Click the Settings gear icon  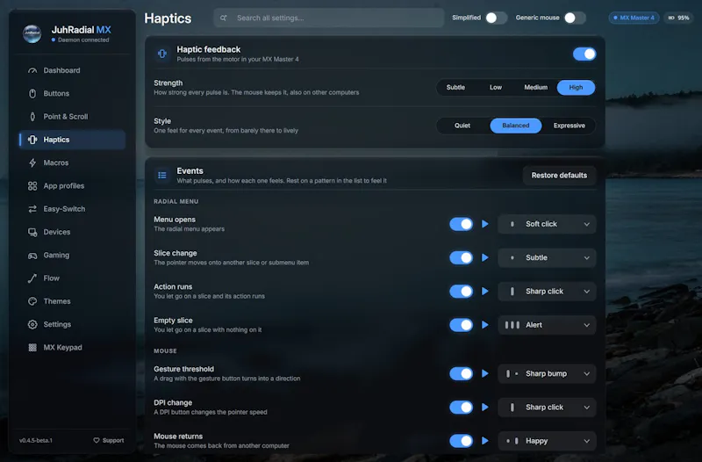click(x=32, y=324)
